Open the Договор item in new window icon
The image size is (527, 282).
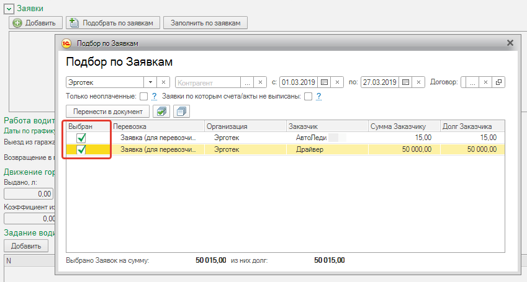(x=498, y=82)
